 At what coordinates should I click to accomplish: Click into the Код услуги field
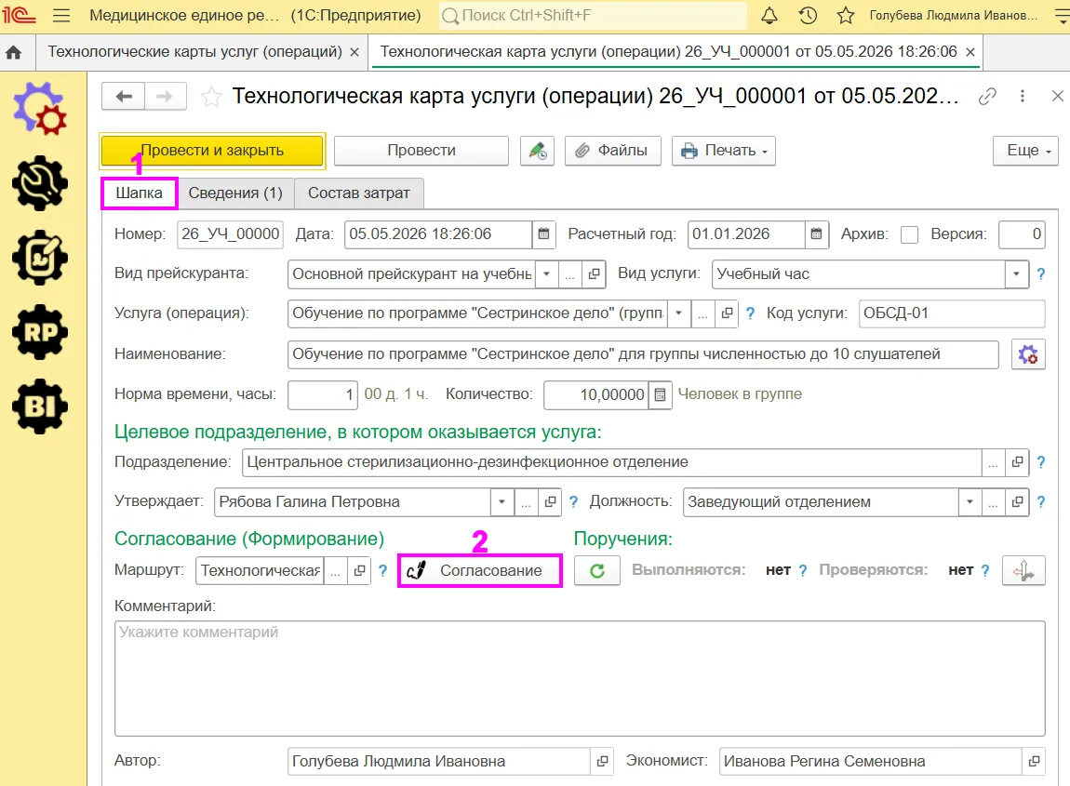point(952,313)
